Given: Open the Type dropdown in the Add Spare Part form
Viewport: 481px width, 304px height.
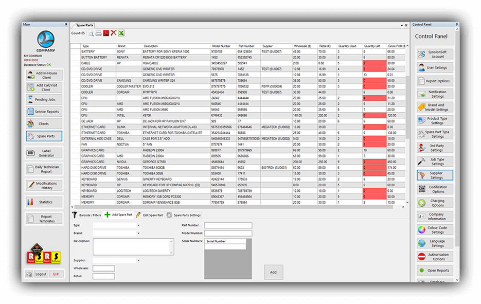Looking at the screenshot, I should [x=138, y=225].
